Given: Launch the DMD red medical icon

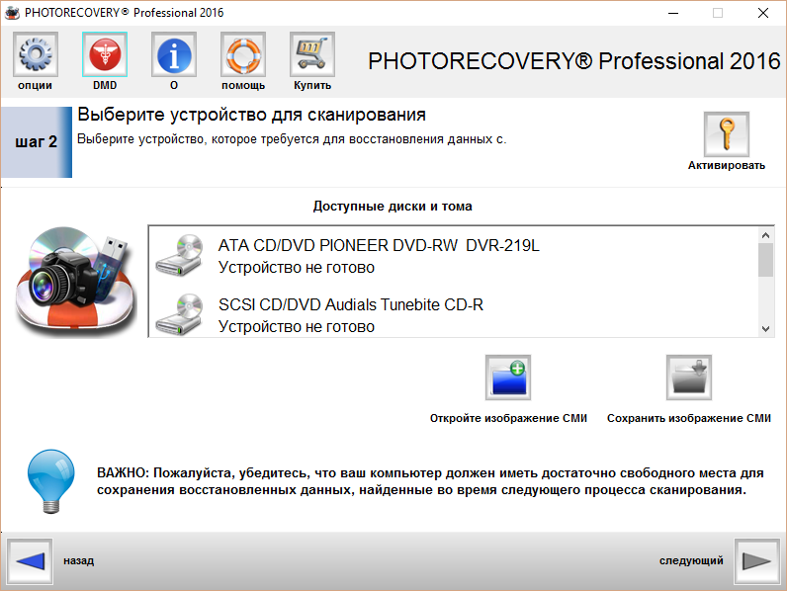Looking at the screenshot, I should (105, 54).
